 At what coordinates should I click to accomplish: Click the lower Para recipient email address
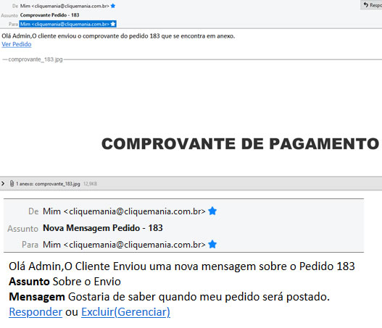124,244
